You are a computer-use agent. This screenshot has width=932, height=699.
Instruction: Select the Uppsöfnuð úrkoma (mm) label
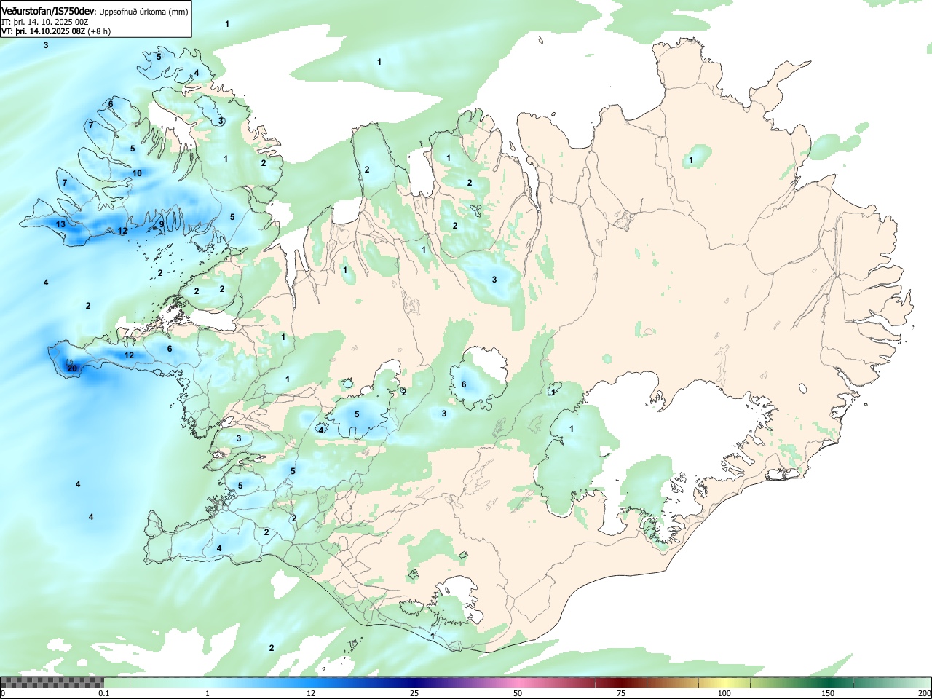click(143, 11)
